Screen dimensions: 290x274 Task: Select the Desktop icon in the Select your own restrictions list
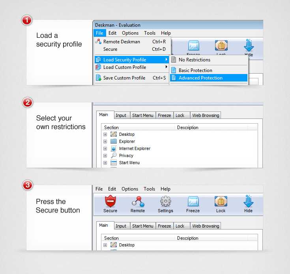click(114, 134)
